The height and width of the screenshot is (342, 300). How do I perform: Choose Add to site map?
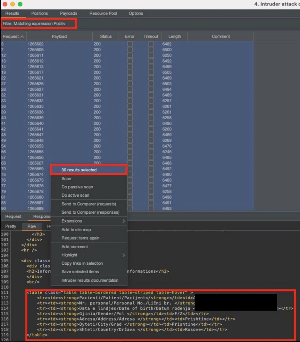[x=89, y=230]
